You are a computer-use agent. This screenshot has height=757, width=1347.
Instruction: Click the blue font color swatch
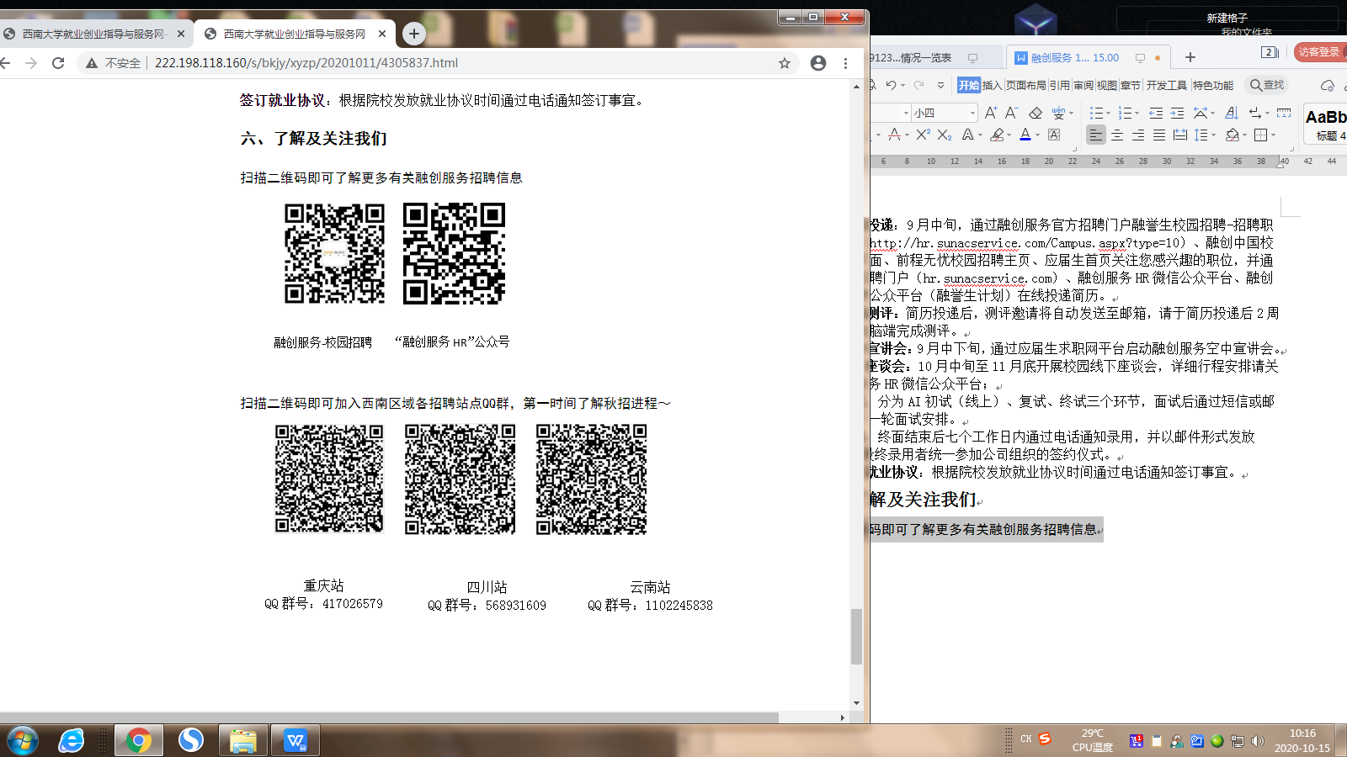pos(1025,135)
